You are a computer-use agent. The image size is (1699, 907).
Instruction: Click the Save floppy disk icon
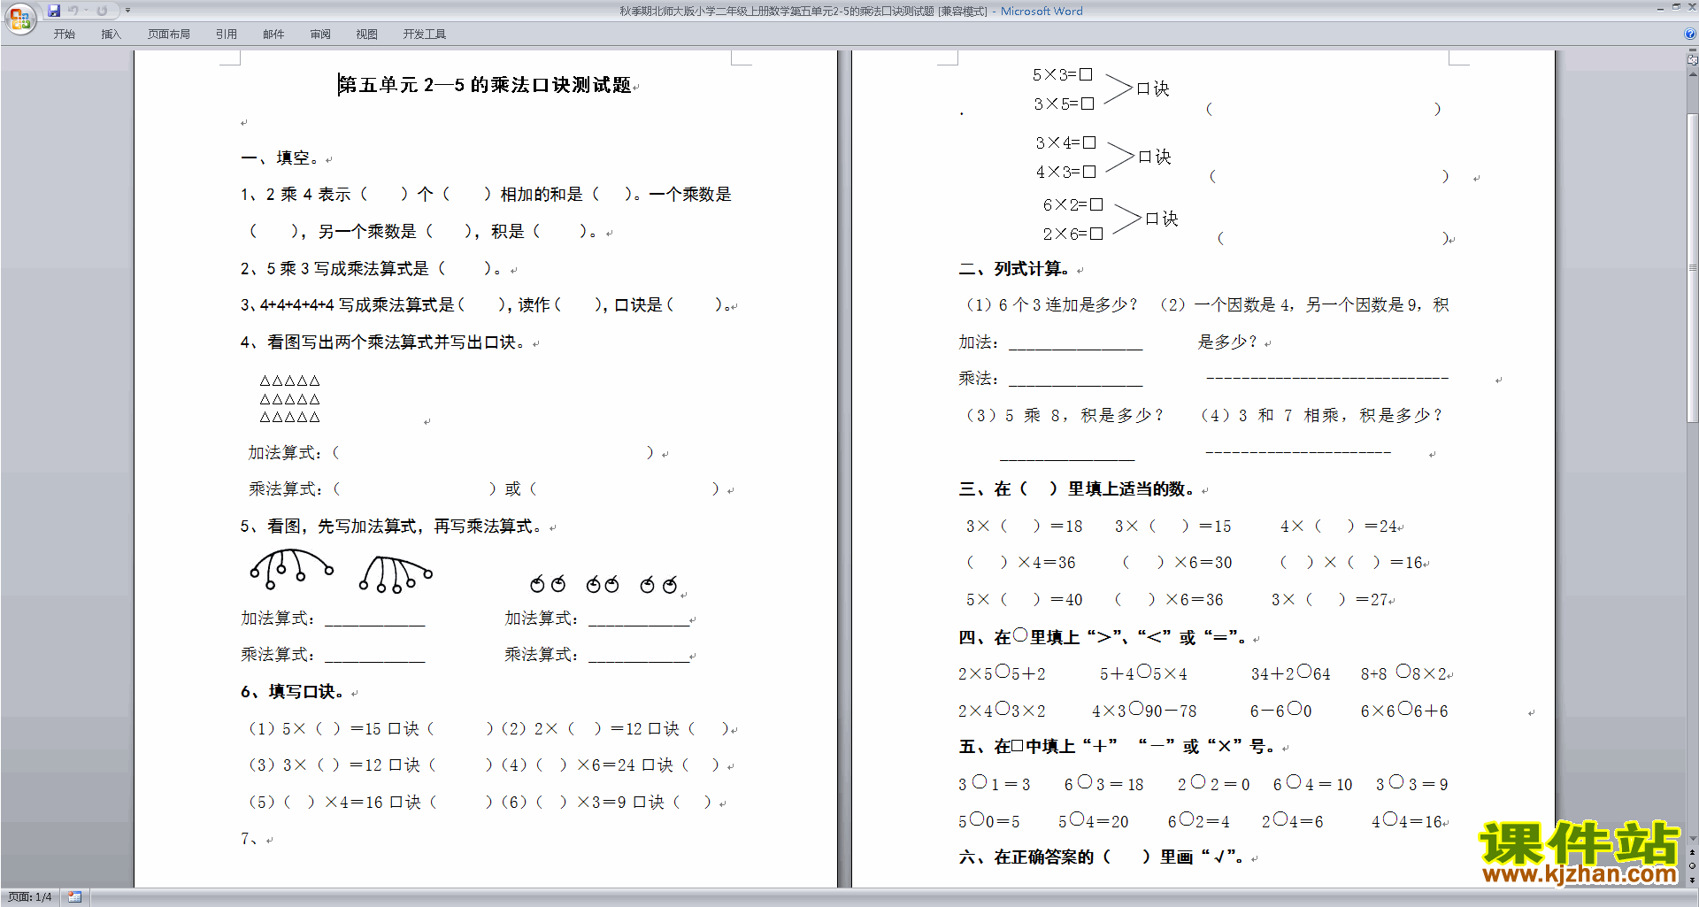coord(54,11)
